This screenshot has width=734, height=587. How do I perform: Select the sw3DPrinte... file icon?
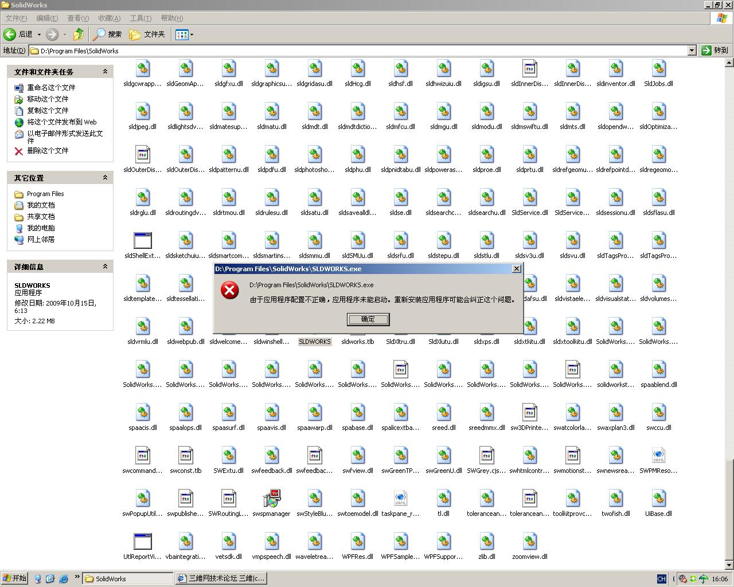tap(530, 413)
